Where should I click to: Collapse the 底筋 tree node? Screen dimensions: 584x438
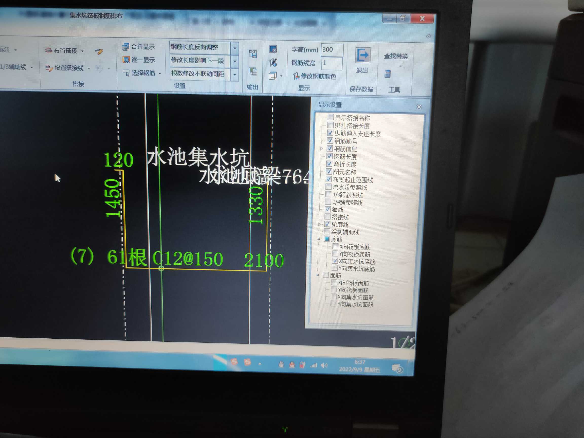pyautogui.click(x=319, y=239)
